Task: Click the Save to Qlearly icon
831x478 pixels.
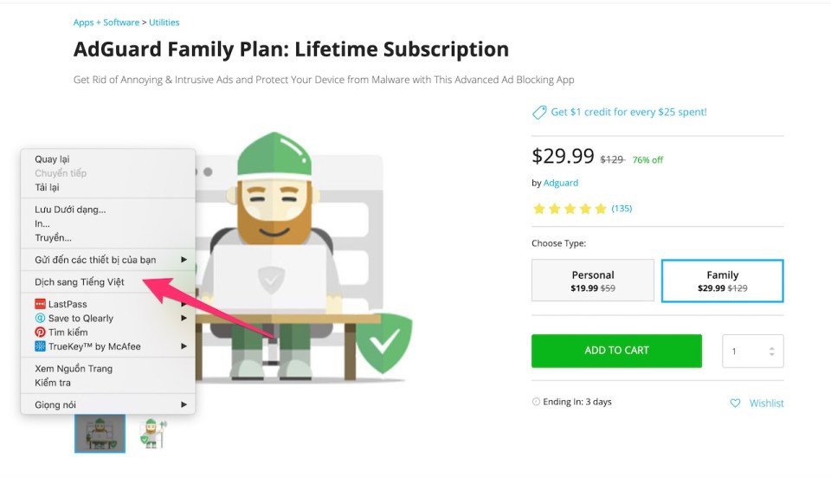Action: pos(40,319)
